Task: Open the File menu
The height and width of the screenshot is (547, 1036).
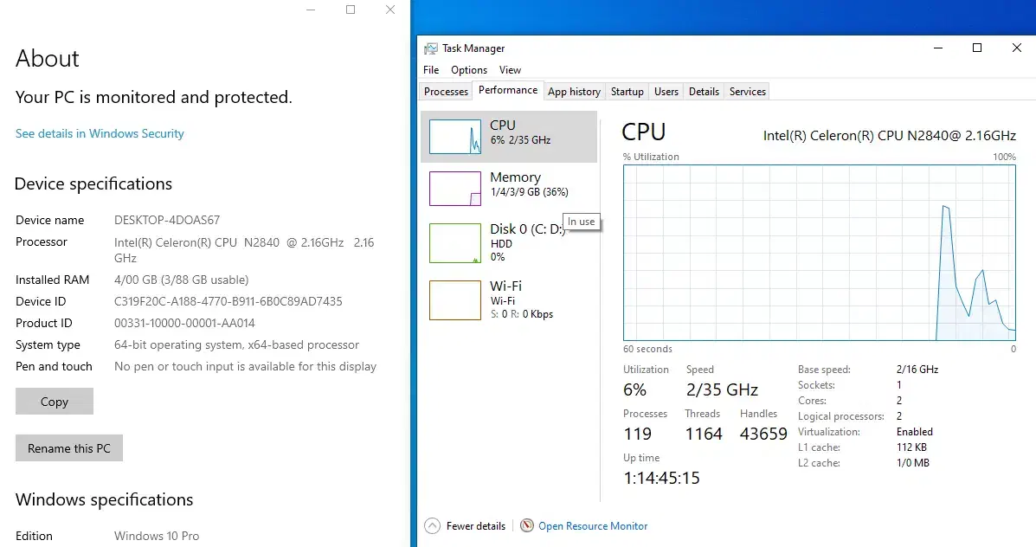Action: click(x=431, y=70)
